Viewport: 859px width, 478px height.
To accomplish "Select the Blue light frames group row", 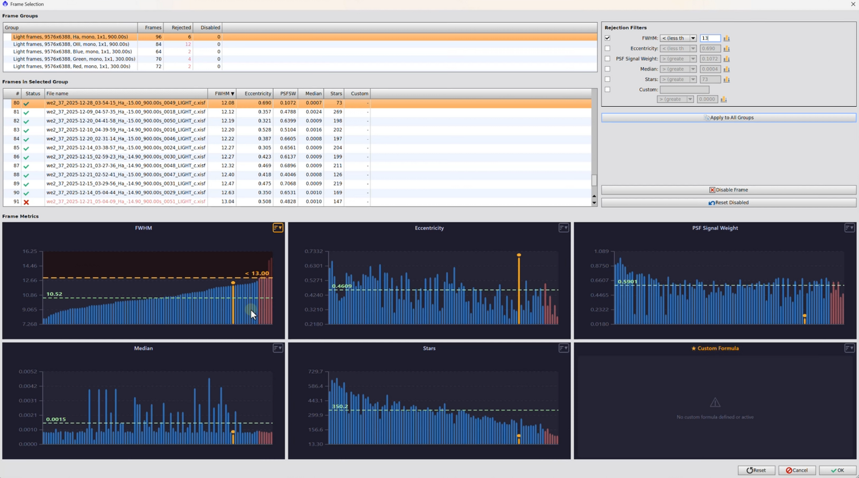I will (x=300, y=52).
